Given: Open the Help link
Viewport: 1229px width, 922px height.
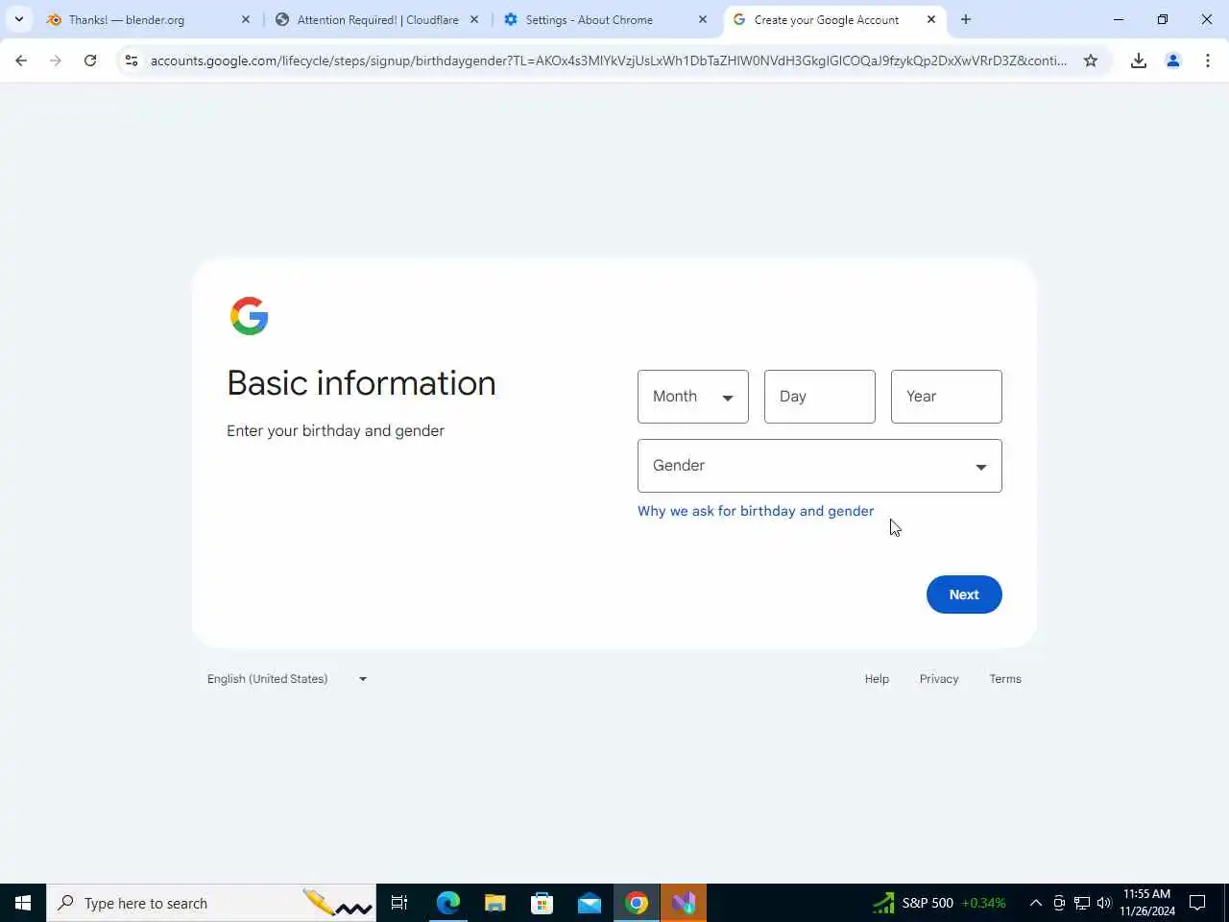Looking at the screenshot, I should coord(877,679).
